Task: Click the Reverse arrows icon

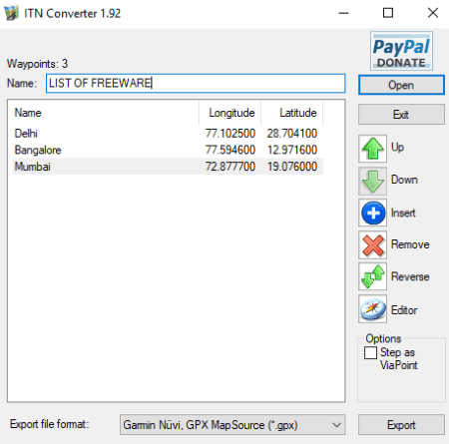Action: 372,276
